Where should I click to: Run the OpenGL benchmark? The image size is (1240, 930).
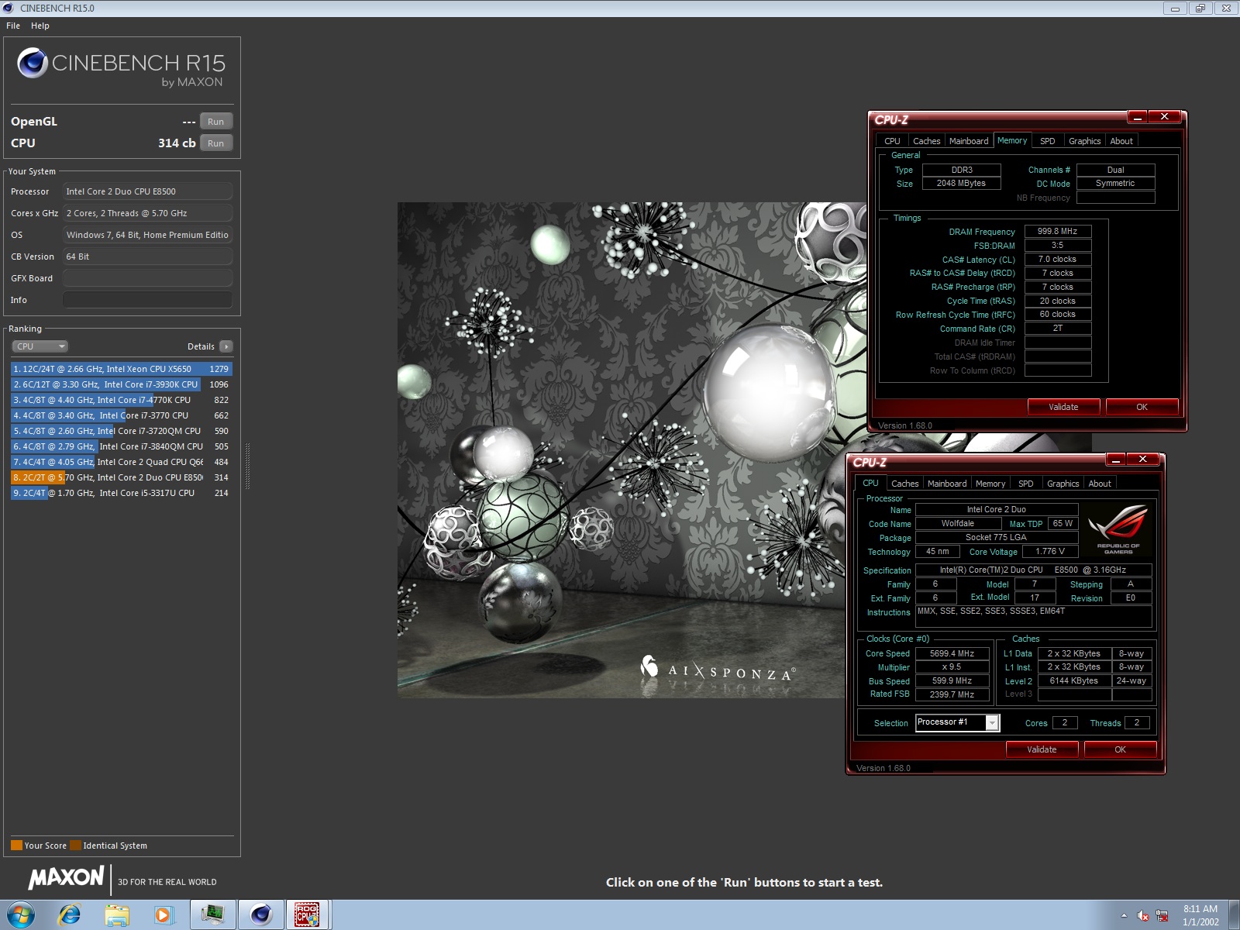pyautogui.click(x=216, y=122)
